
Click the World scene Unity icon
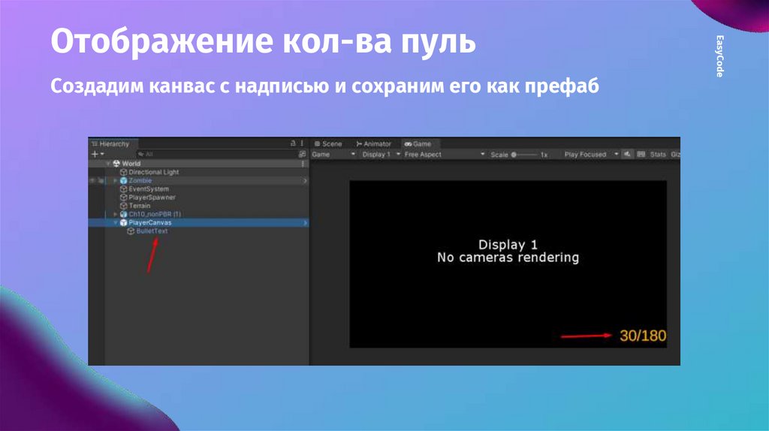pos(116,163)
